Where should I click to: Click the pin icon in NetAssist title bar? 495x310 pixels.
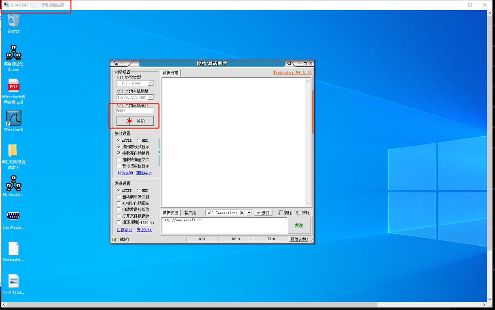(x=289, y=63)
